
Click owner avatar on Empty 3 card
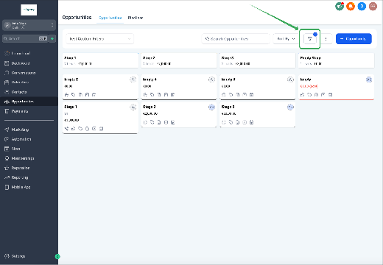point(290,79)
